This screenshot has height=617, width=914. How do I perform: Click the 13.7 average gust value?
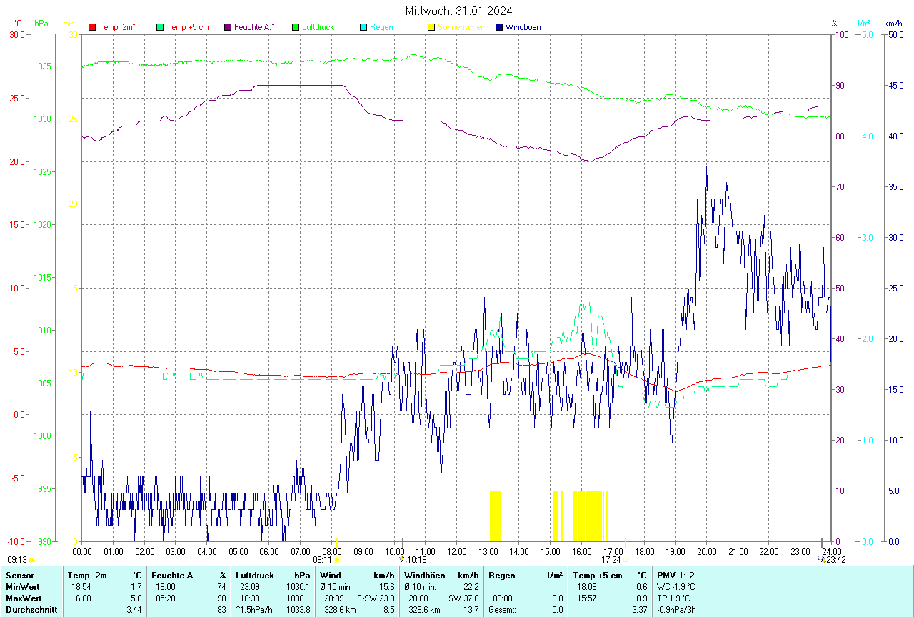(471, 610)
